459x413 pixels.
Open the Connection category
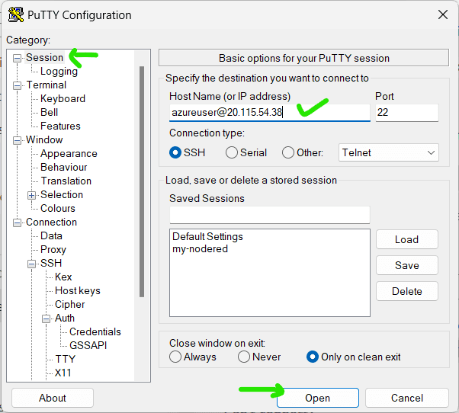click(x=51, y=222)
